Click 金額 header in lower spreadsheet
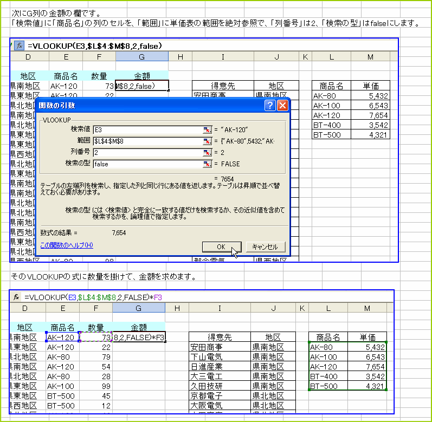432x422 pixels. (x=139, y=327)
